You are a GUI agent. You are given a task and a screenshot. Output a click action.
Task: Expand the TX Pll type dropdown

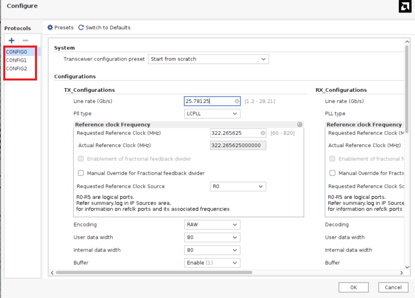212,114
